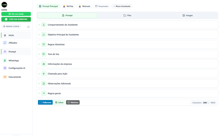Screen dimensions: 219x136
Task: Expand the Comportamento do Assistente section arrow
Action: (39, 25)
